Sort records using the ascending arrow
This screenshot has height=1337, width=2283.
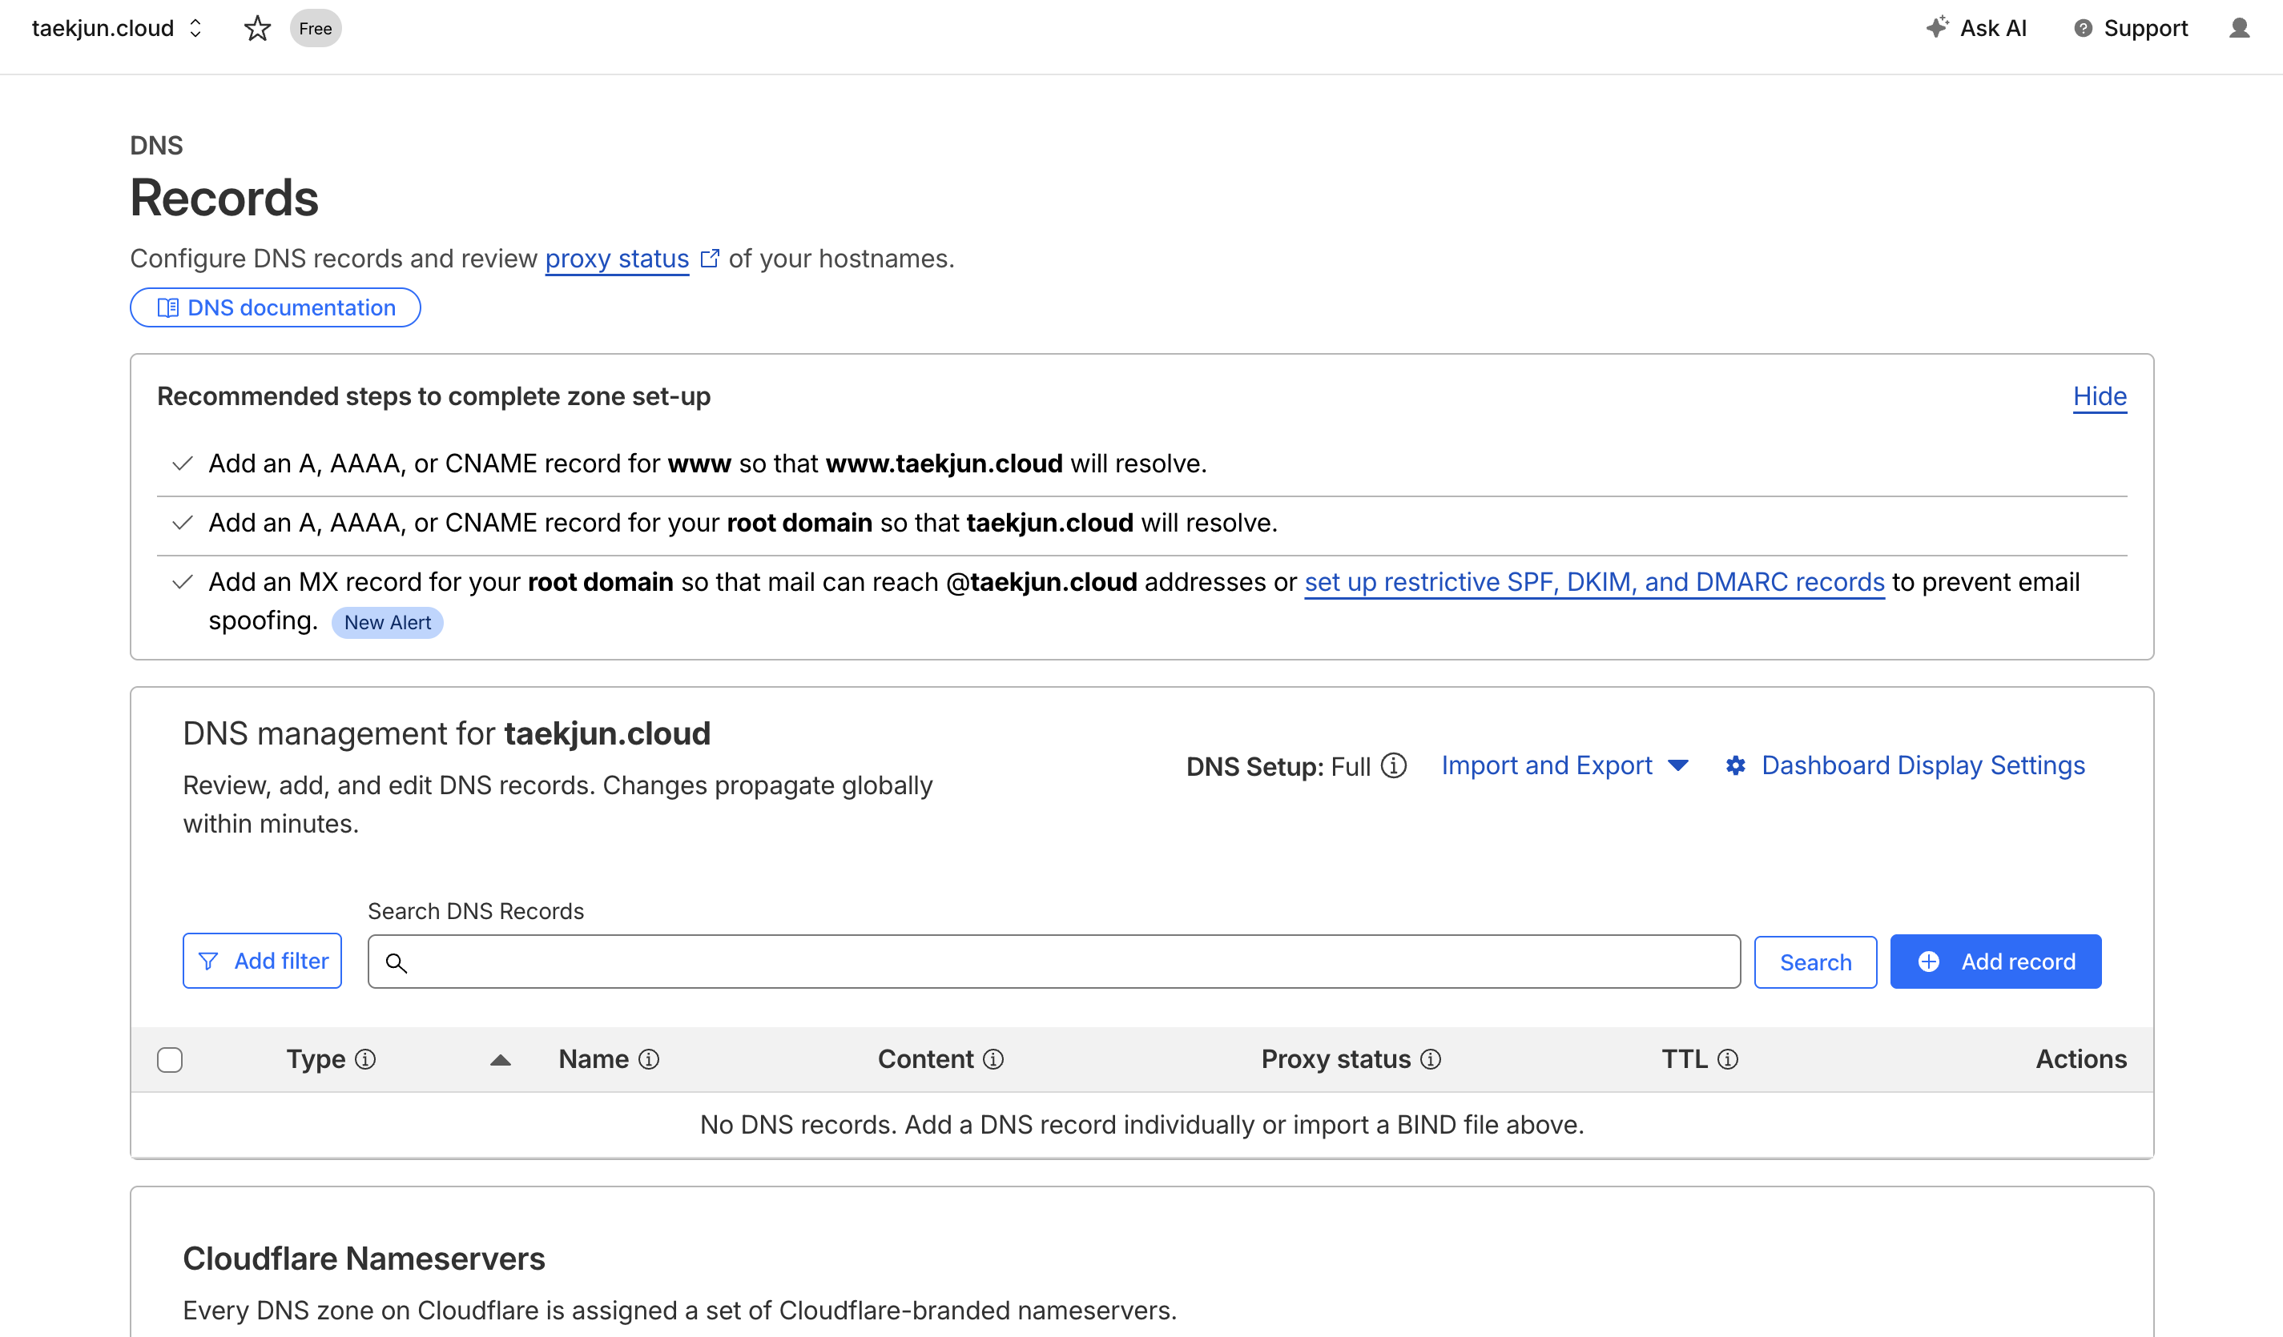[500, 1060]
